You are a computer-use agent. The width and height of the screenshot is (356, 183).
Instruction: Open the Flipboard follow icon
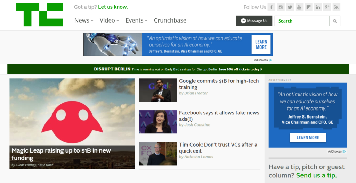(308, 7)
